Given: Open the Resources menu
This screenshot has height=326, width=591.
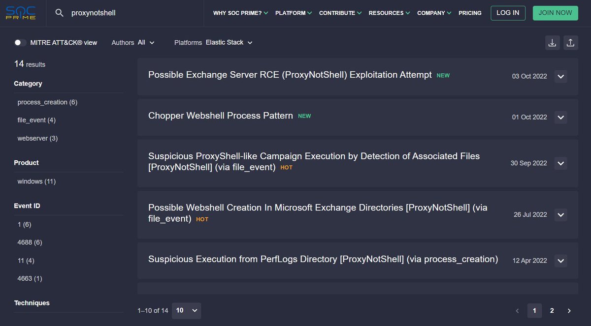Looking at the screenshot, I should click(390, 13).
